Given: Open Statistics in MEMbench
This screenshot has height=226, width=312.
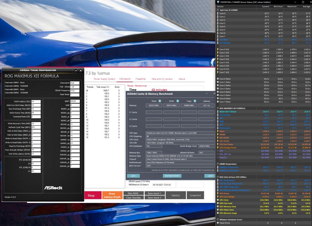Looking at the screenshot, I should (x=176, y=195).
